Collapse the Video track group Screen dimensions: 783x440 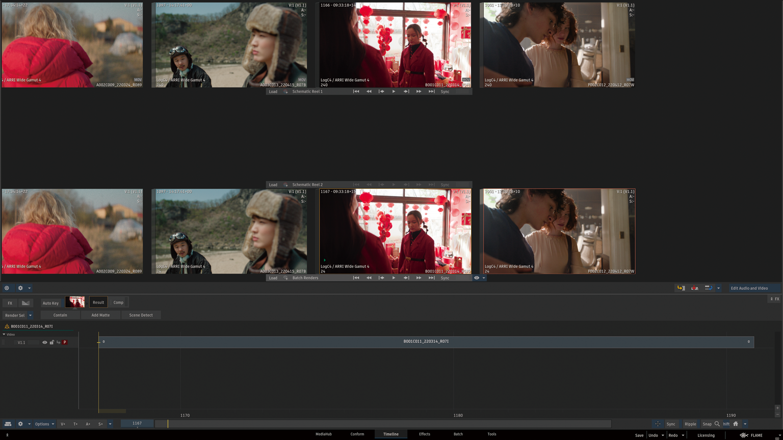point(4,335)
